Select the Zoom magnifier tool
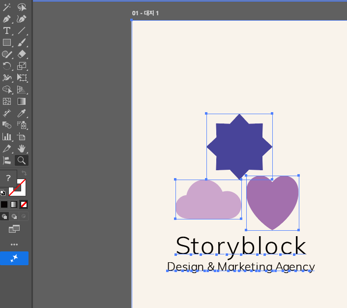 click(22, 160)
